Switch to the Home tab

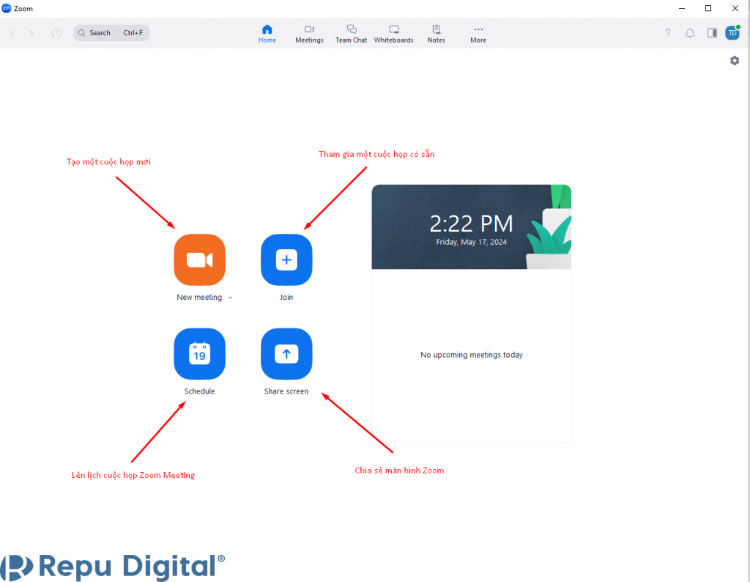coord(267,34)
